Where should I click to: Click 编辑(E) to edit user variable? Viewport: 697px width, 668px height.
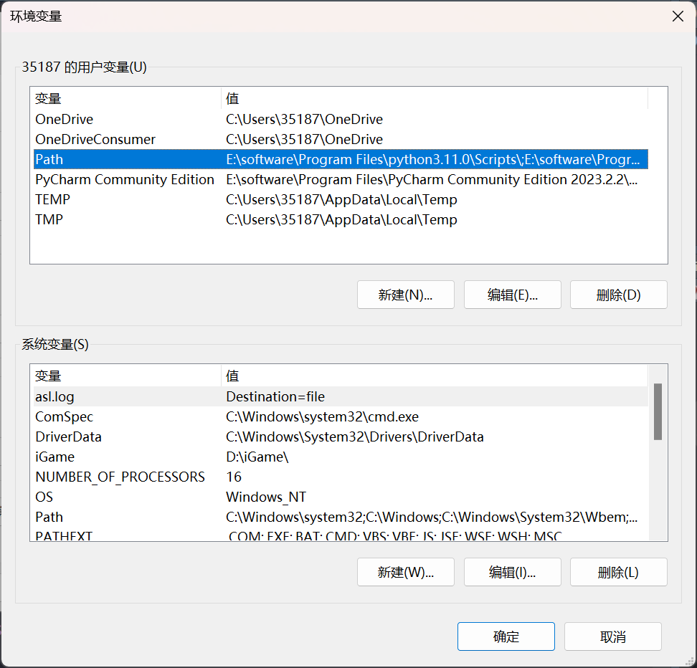(512, 295)
